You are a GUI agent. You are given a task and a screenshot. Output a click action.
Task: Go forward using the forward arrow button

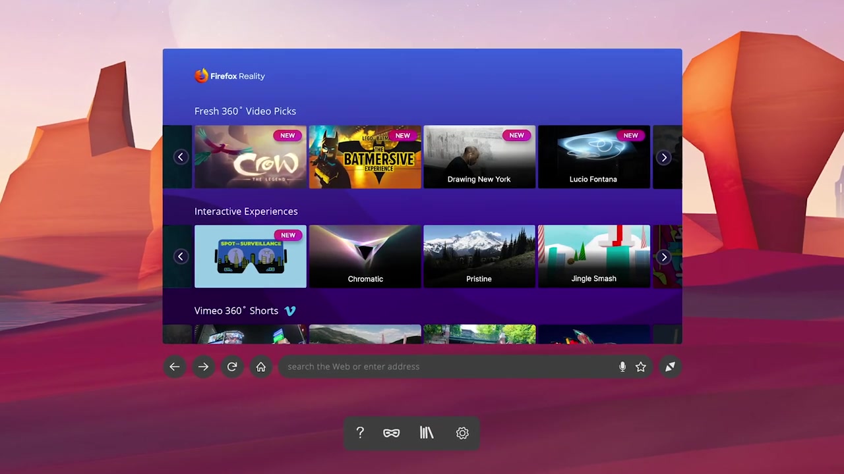click(203, 367)
